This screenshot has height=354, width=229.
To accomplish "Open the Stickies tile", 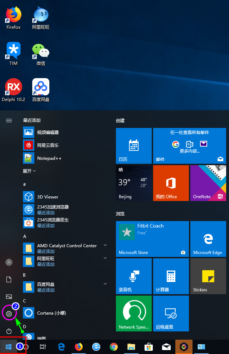I will (208, 276).
